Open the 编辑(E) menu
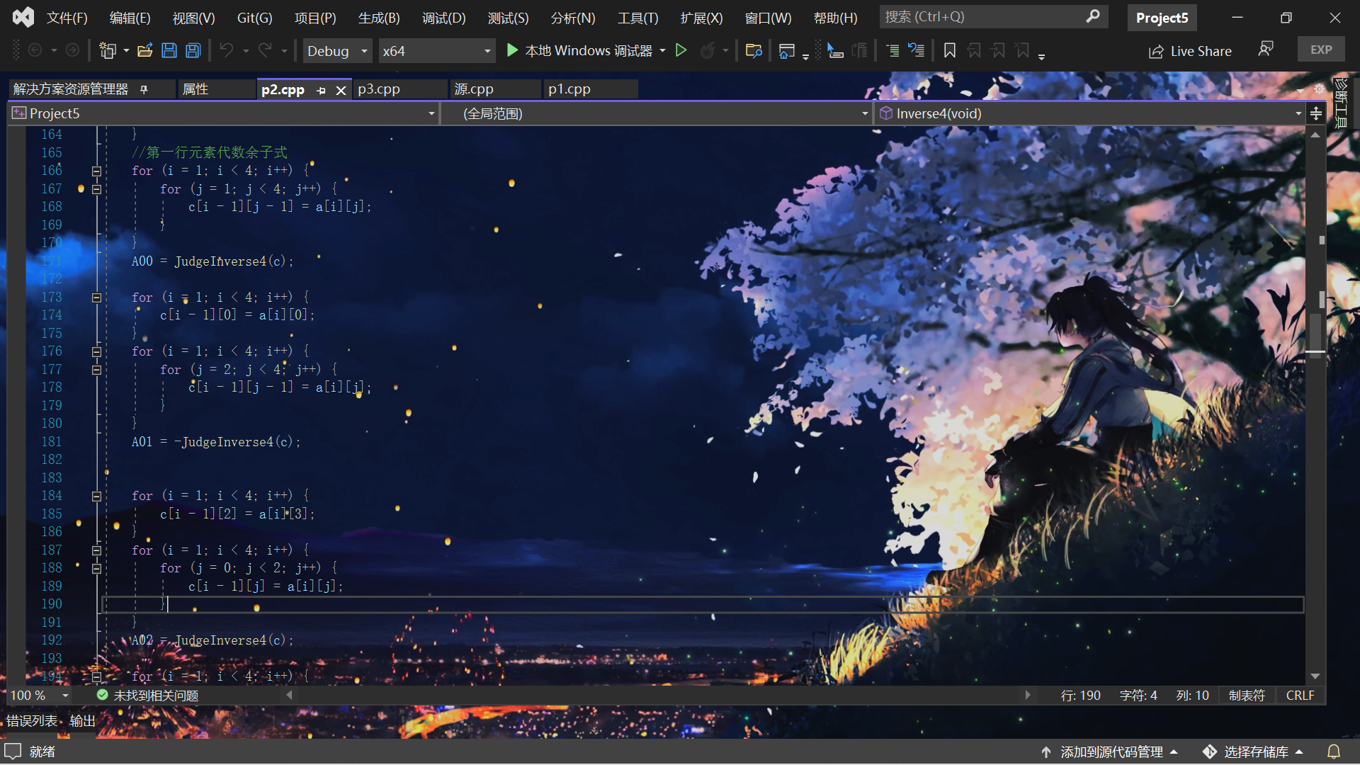 (x=130, y=18)
